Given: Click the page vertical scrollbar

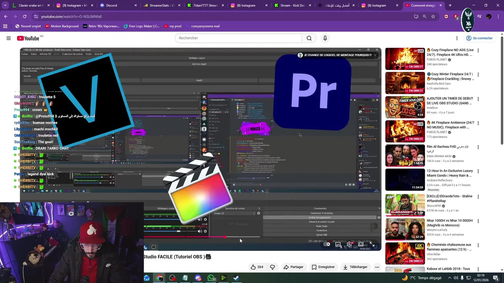Looking at the screenshot, I should (502, 90).
